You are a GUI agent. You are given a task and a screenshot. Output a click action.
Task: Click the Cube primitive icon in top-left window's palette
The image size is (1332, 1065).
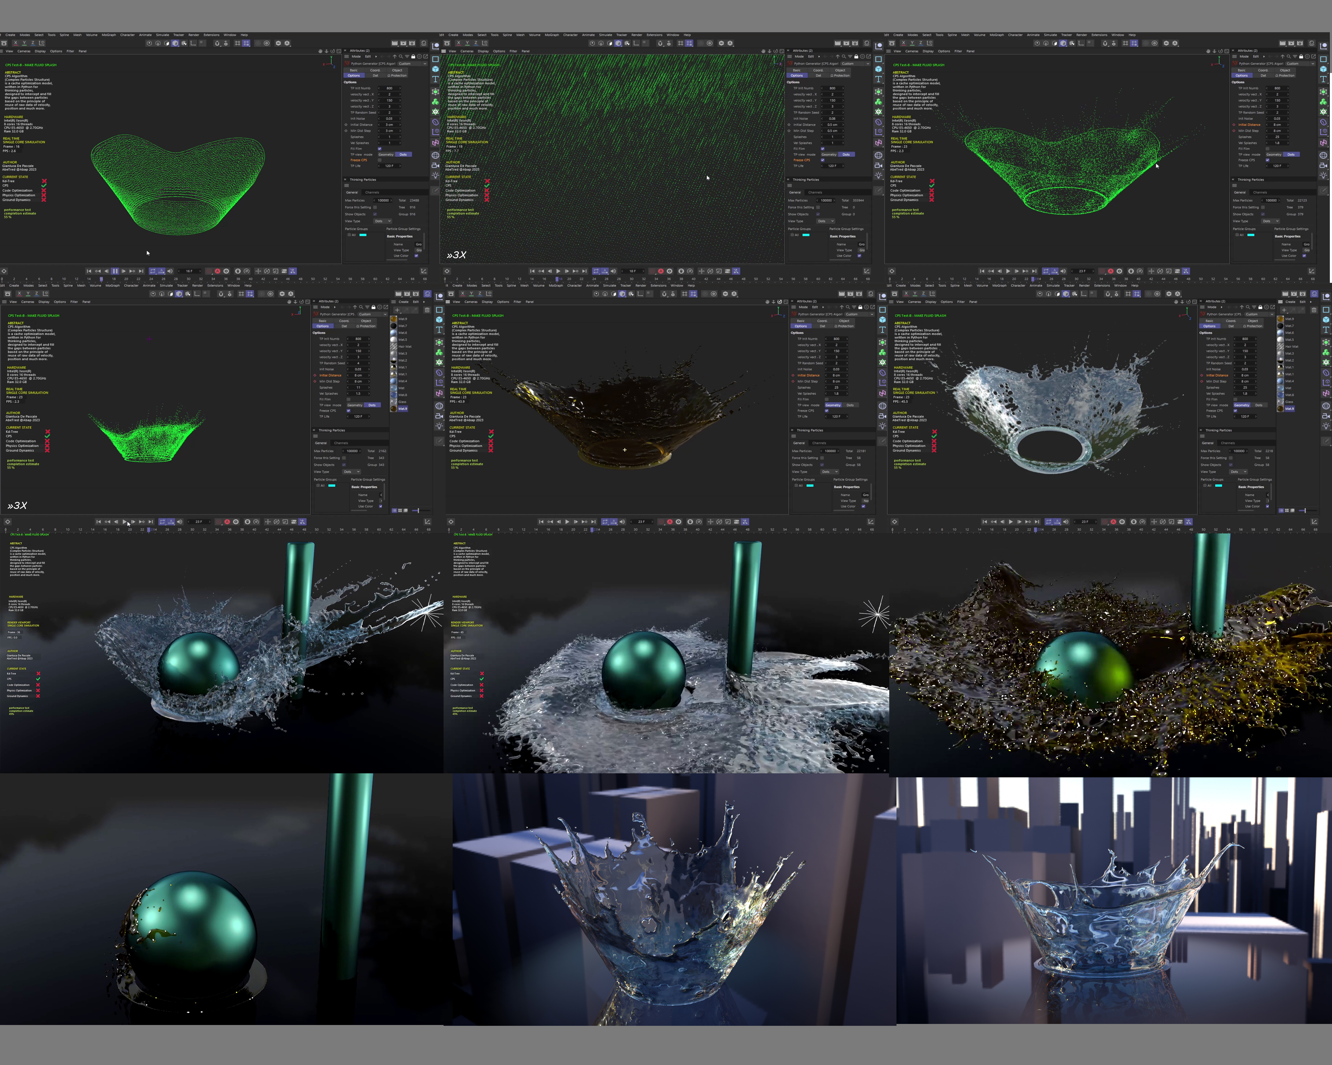click(435, 69)
